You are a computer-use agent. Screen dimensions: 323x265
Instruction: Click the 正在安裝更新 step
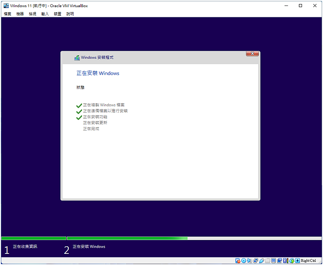95,123
